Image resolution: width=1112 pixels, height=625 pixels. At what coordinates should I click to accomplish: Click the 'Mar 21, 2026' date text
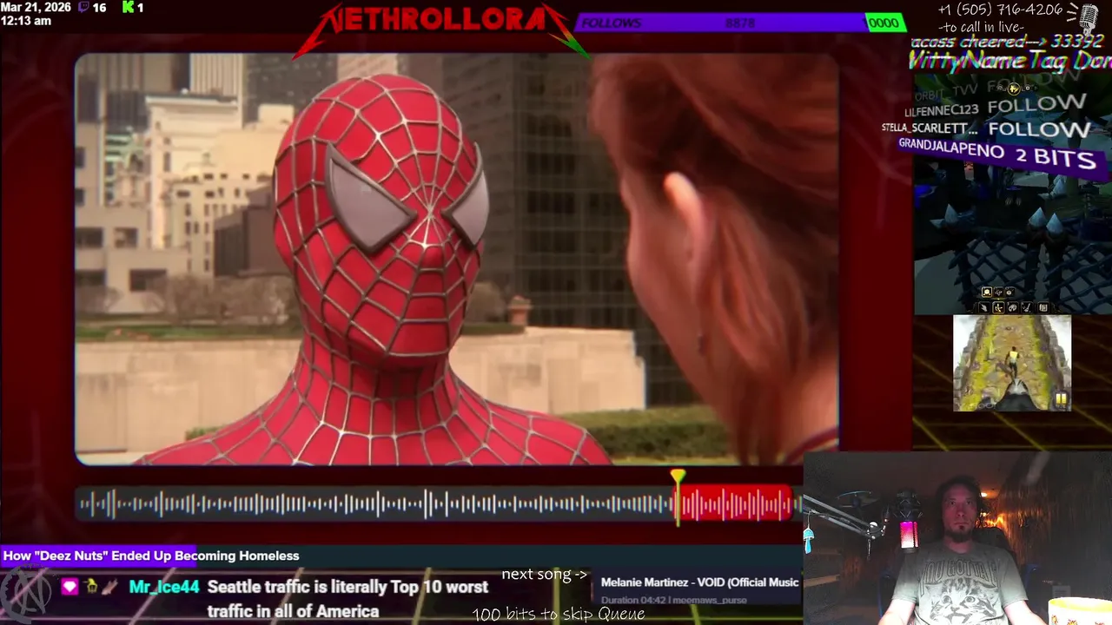point(36,7)
